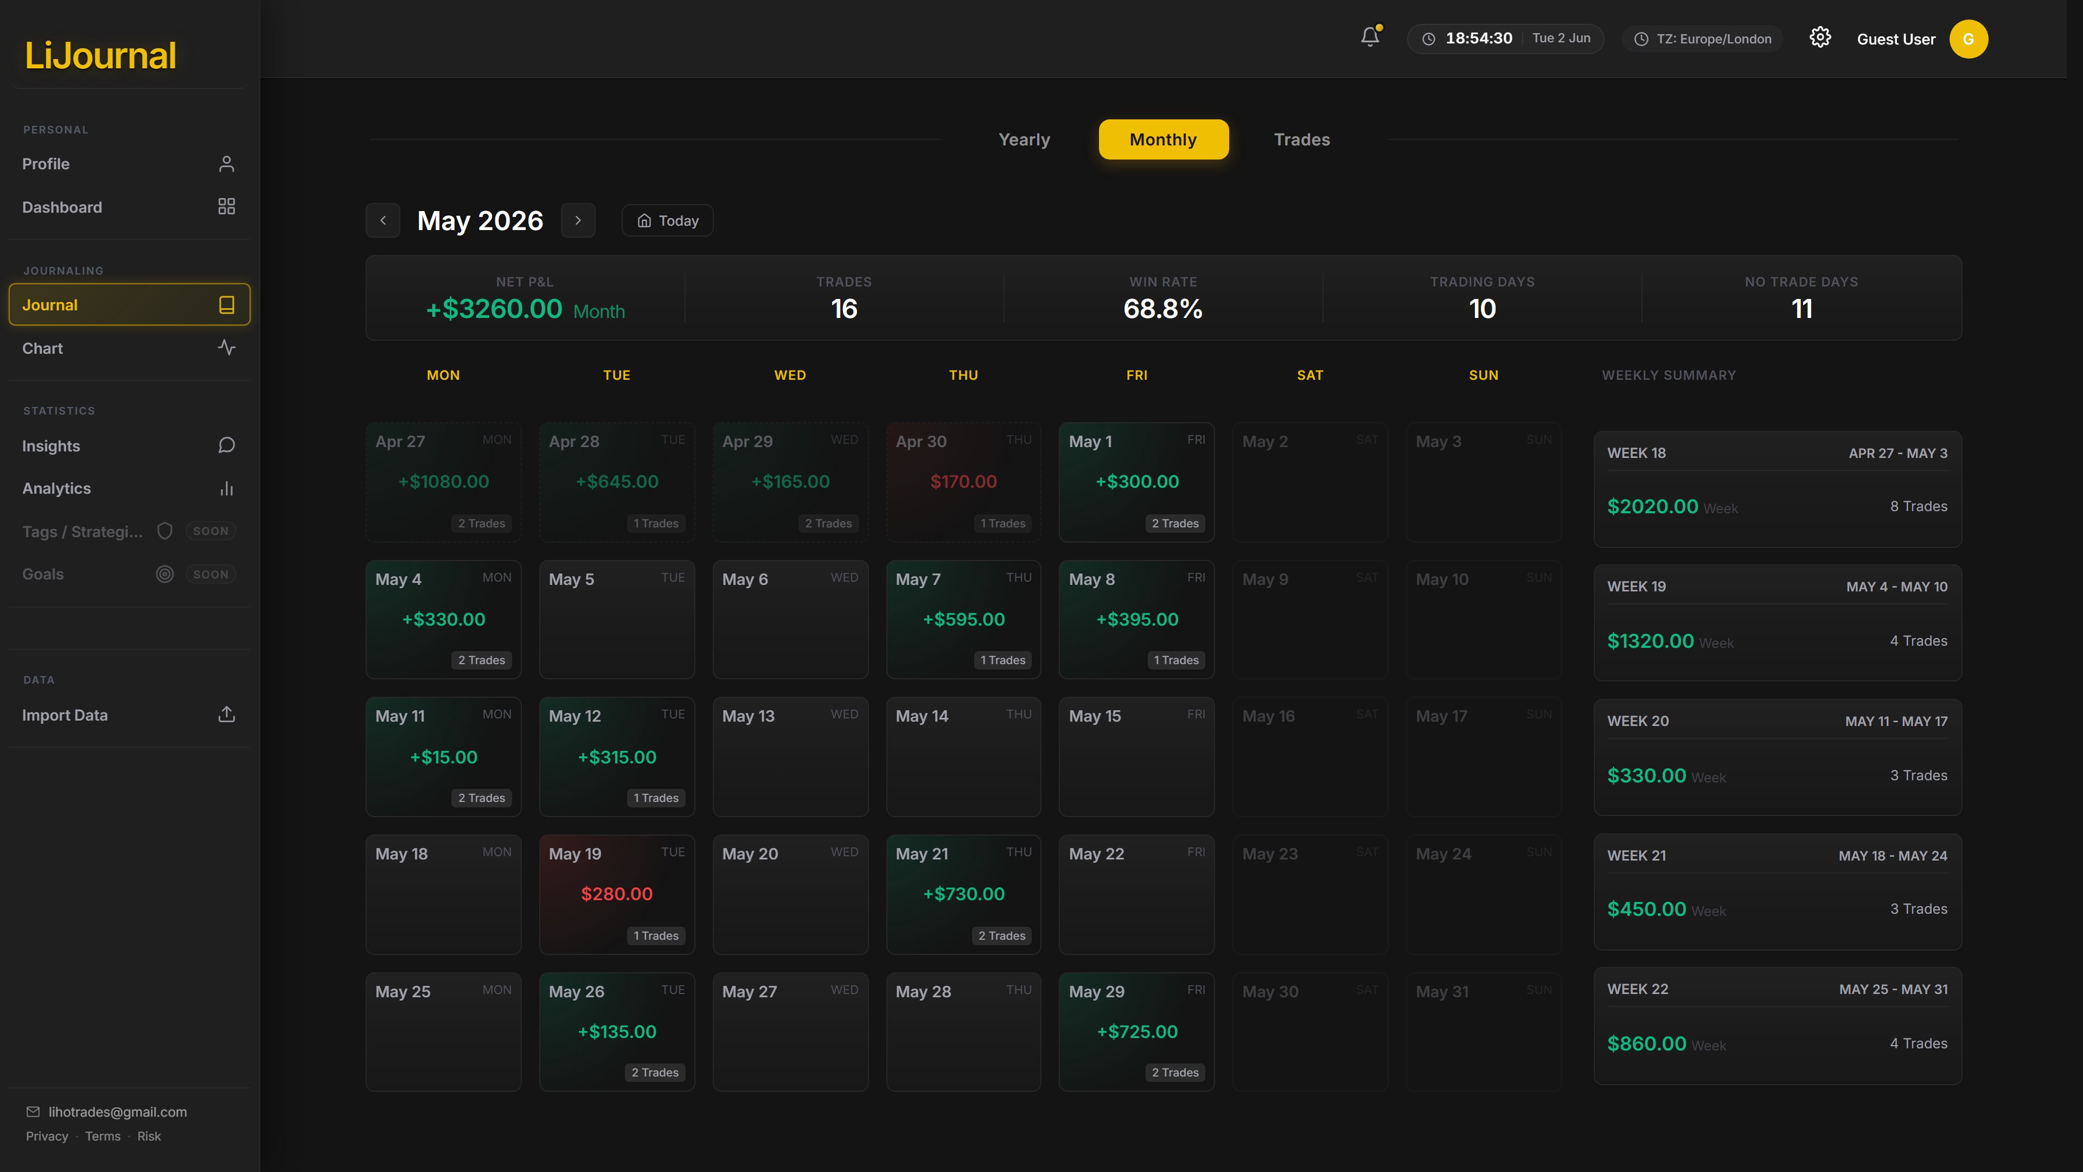Click the May 2026 month heading
This screenshot has width=2083, height=1172.
(480, 221)
